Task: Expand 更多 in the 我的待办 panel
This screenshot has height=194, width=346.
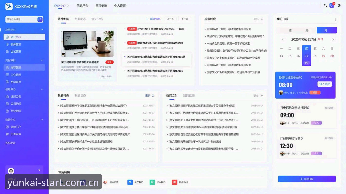Action: click(150, 95)
